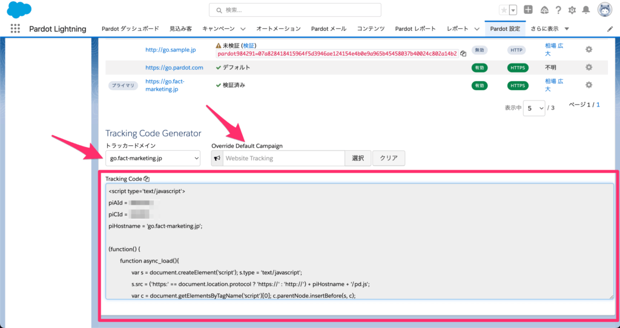The image size is (620, 328).
Task: Open 相場 広大 link in go.fact-marketing.jp row
Action: tap(554, 85)
